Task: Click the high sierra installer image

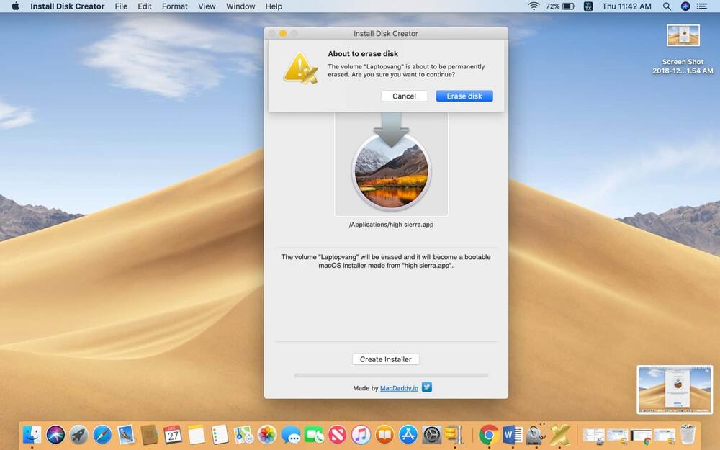Action: [x=391, y=171]
